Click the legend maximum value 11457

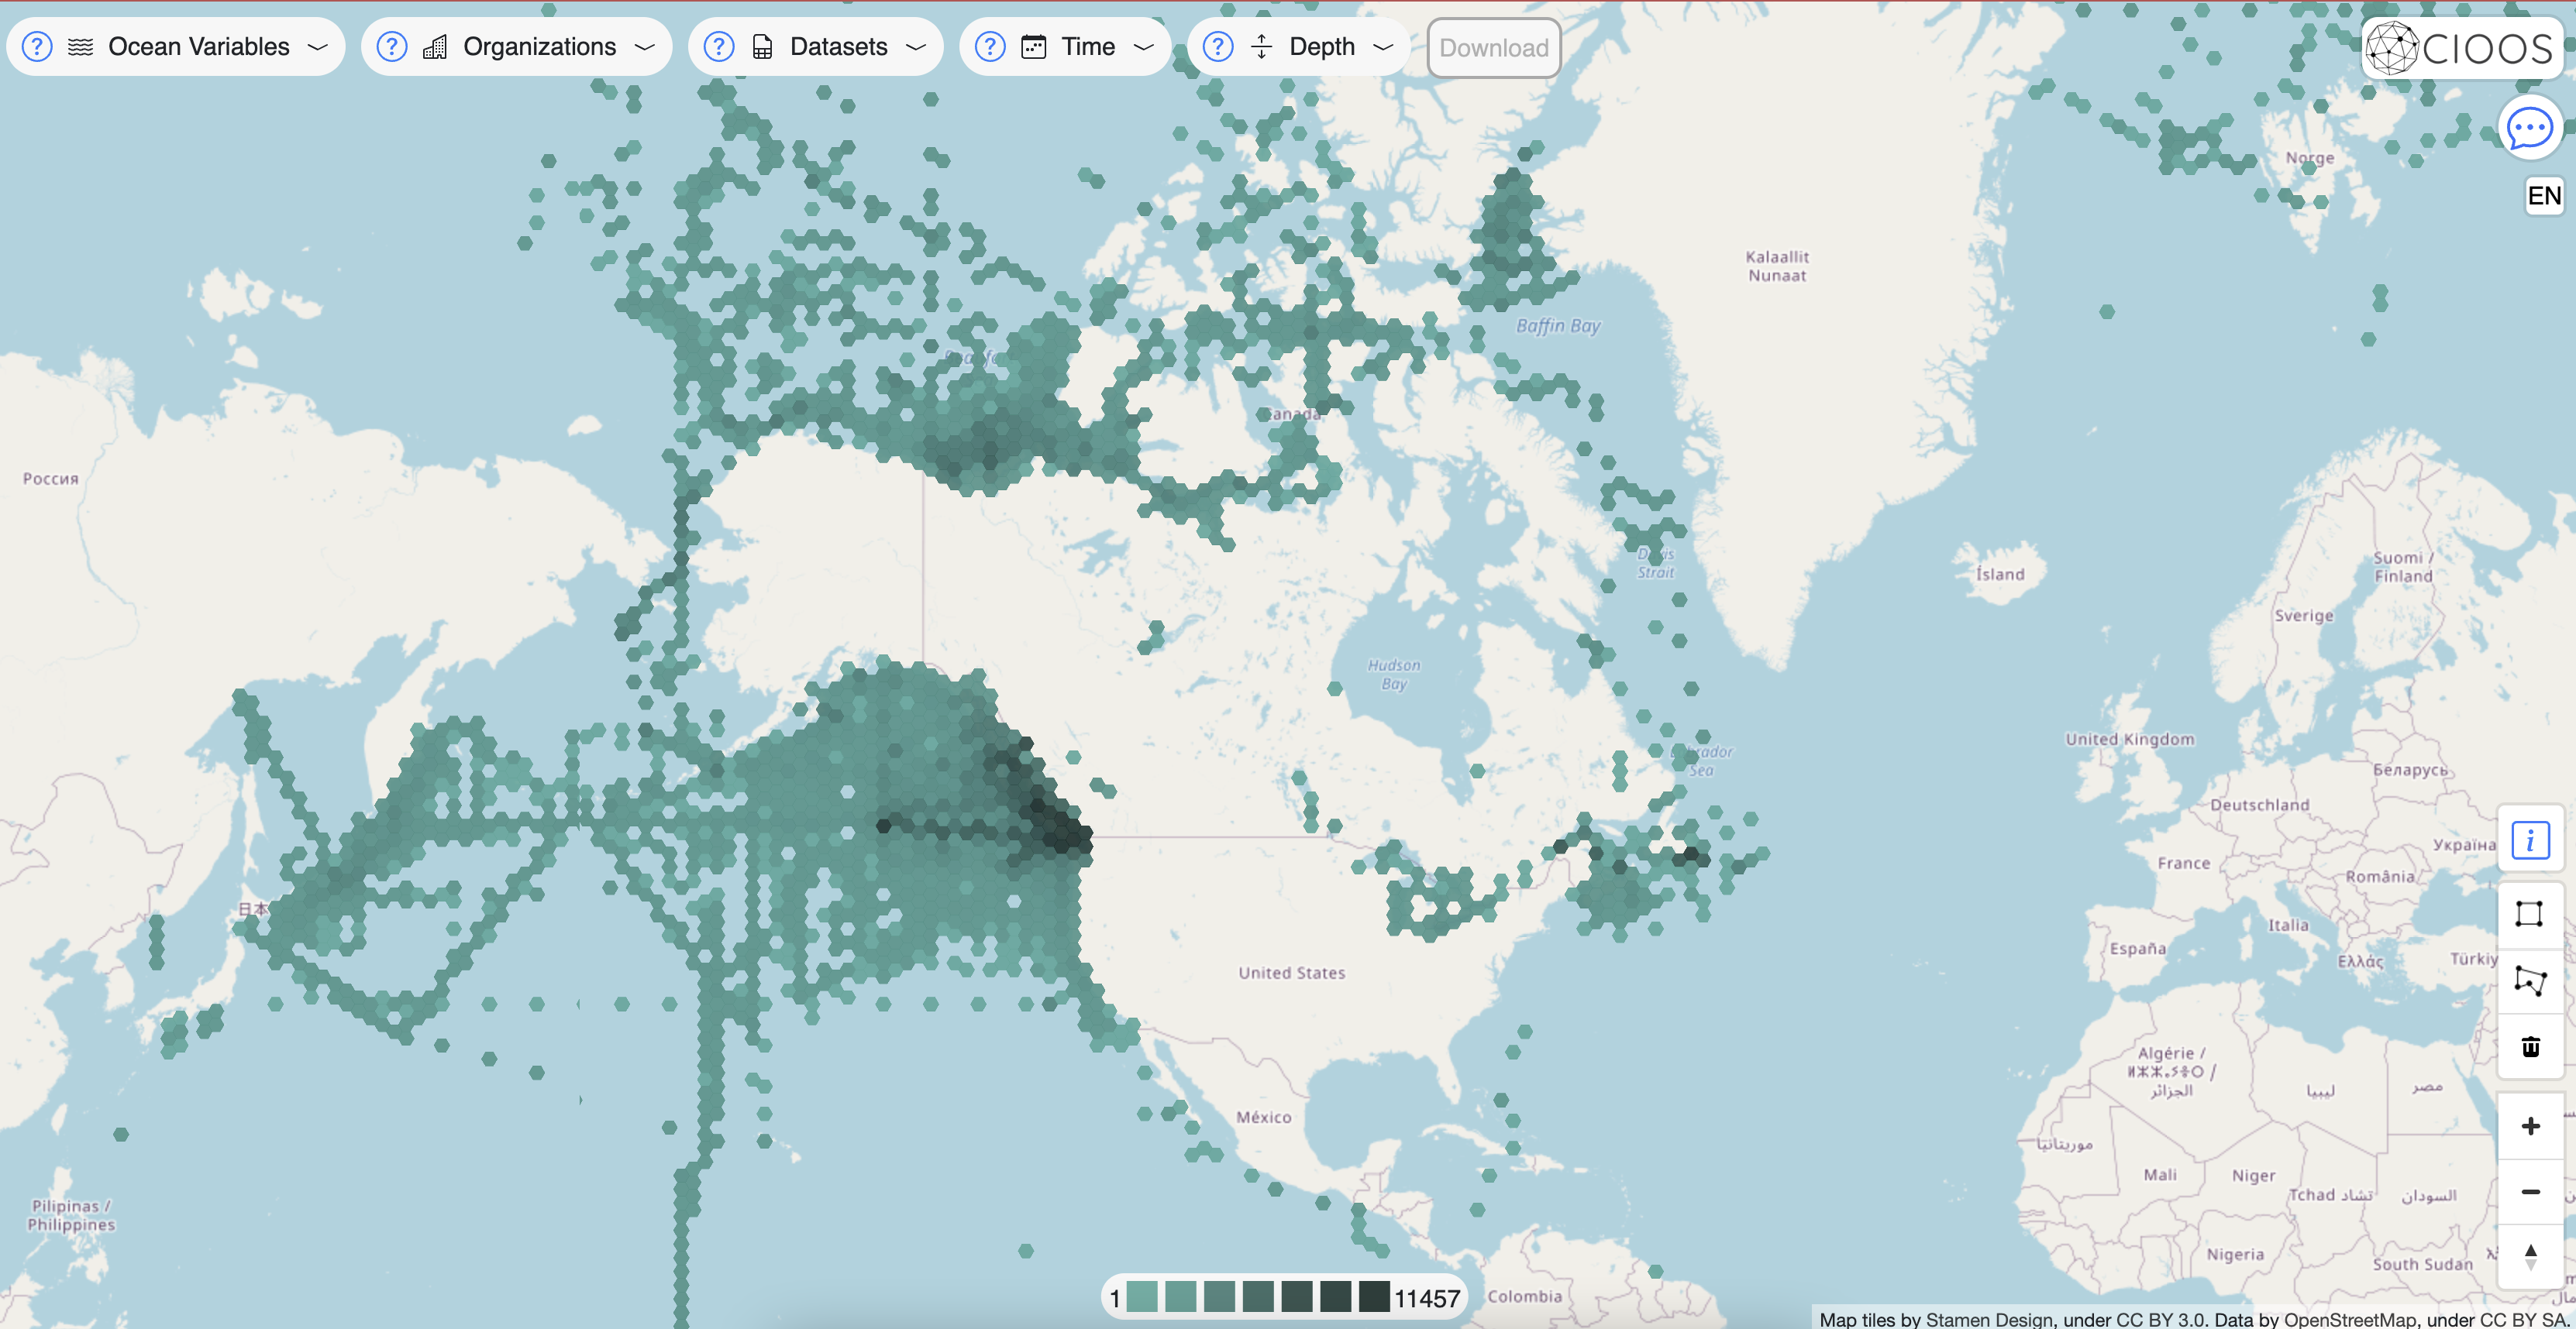[1427, 1298]
